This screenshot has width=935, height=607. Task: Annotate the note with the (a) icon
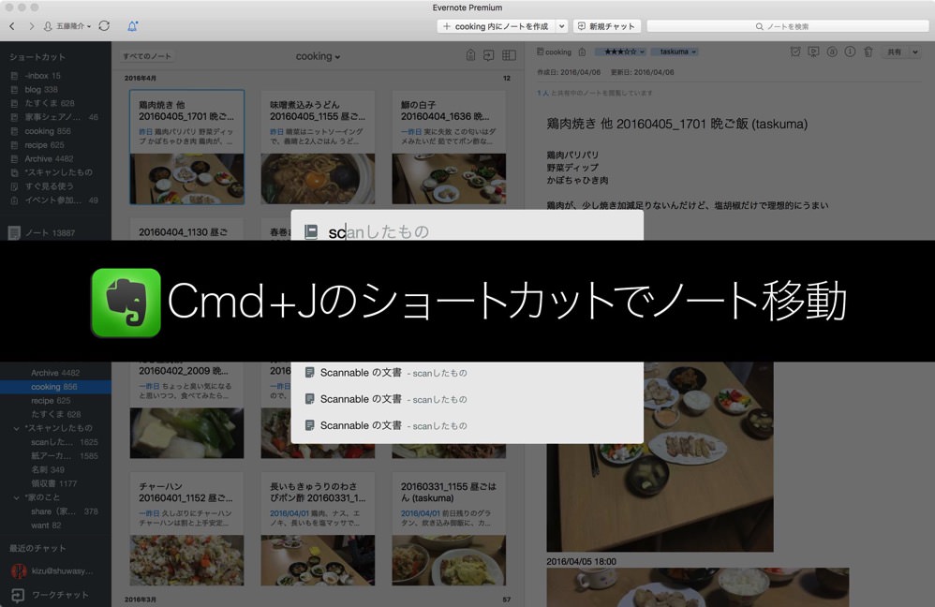click(832, 52)
